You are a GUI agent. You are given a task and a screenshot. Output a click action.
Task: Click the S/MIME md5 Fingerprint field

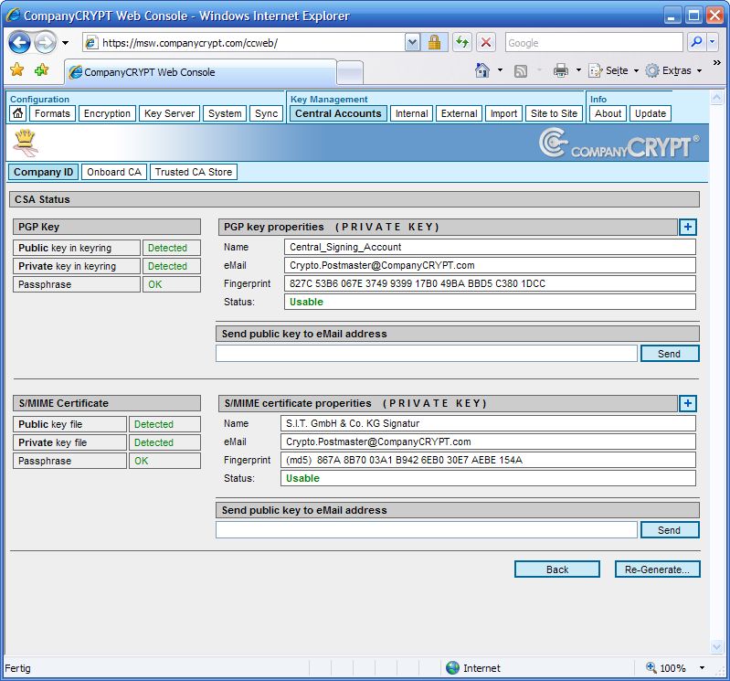[x=488, y=460]
